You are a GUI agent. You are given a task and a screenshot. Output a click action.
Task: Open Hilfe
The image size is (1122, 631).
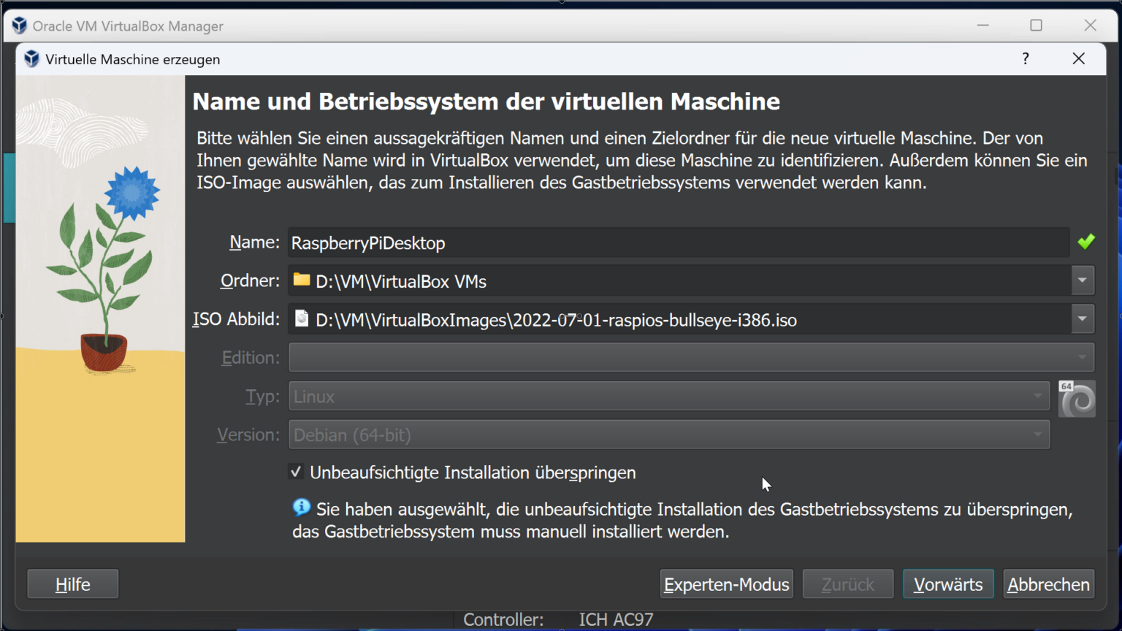(x=73, y=584)
